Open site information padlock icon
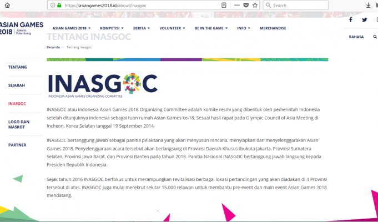 (x=59, y=5)
